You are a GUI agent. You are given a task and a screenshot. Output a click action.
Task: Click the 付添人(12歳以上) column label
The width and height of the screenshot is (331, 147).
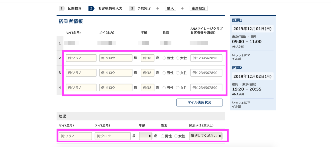[x=201, y=125]
